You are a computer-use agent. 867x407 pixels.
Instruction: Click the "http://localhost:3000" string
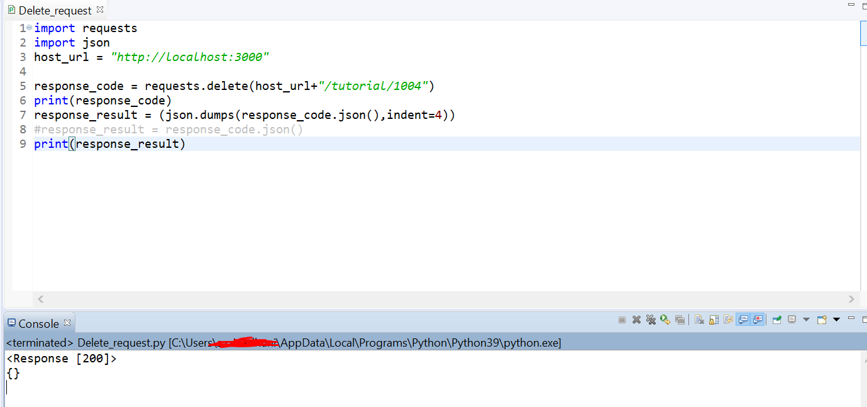(190, 57)
